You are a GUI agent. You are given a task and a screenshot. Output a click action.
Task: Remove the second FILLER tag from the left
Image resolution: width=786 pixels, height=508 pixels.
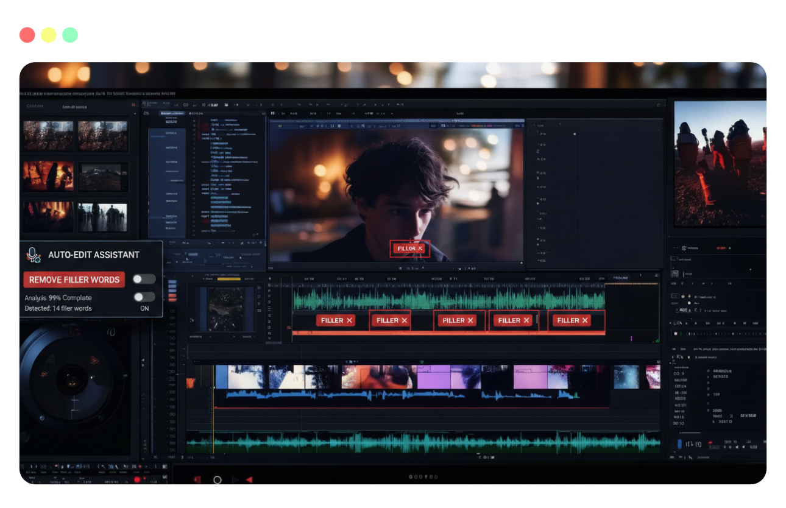tap(405, 320)
